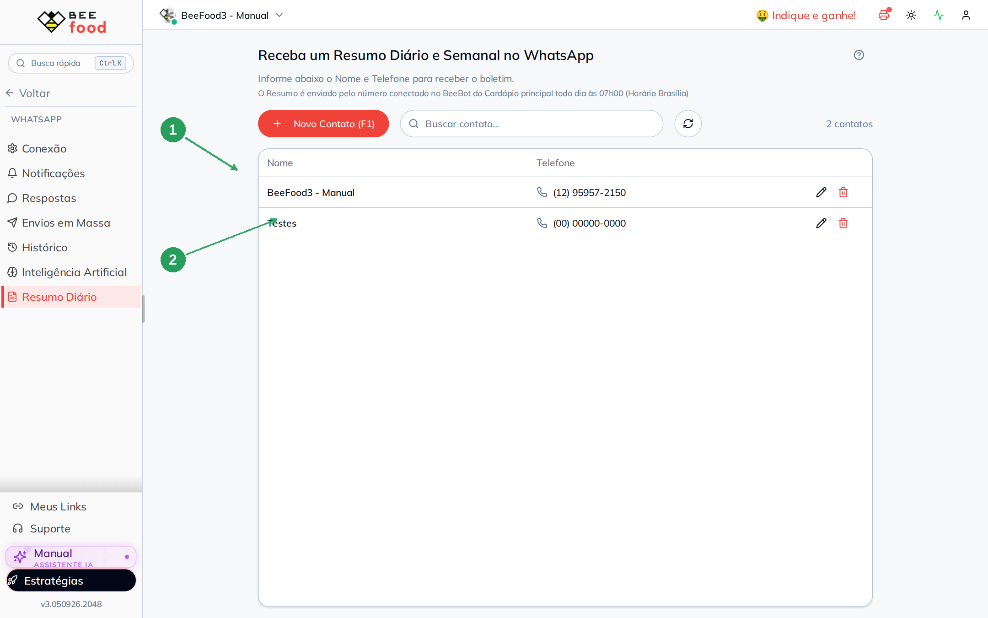Focus the Buscar contato search field
Image resolution: width=988 pixels, height=618 pixels.
click(532, 124)
